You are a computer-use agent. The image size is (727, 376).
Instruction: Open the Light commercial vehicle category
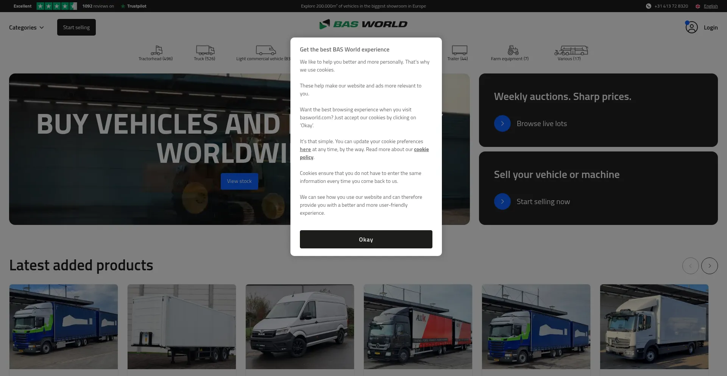pos(265,50)
